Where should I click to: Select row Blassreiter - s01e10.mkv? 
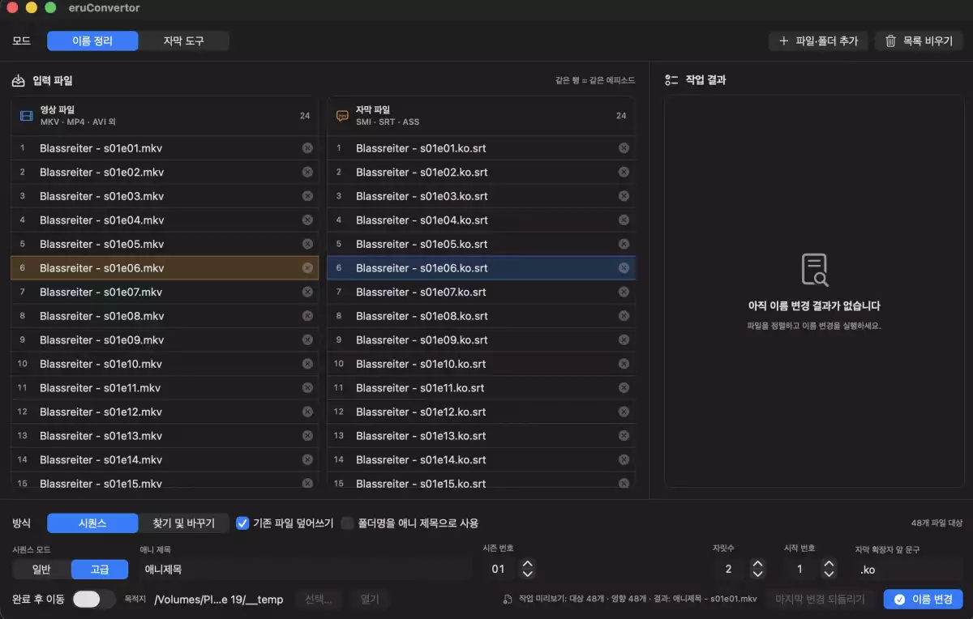click(x=165, y=364)
